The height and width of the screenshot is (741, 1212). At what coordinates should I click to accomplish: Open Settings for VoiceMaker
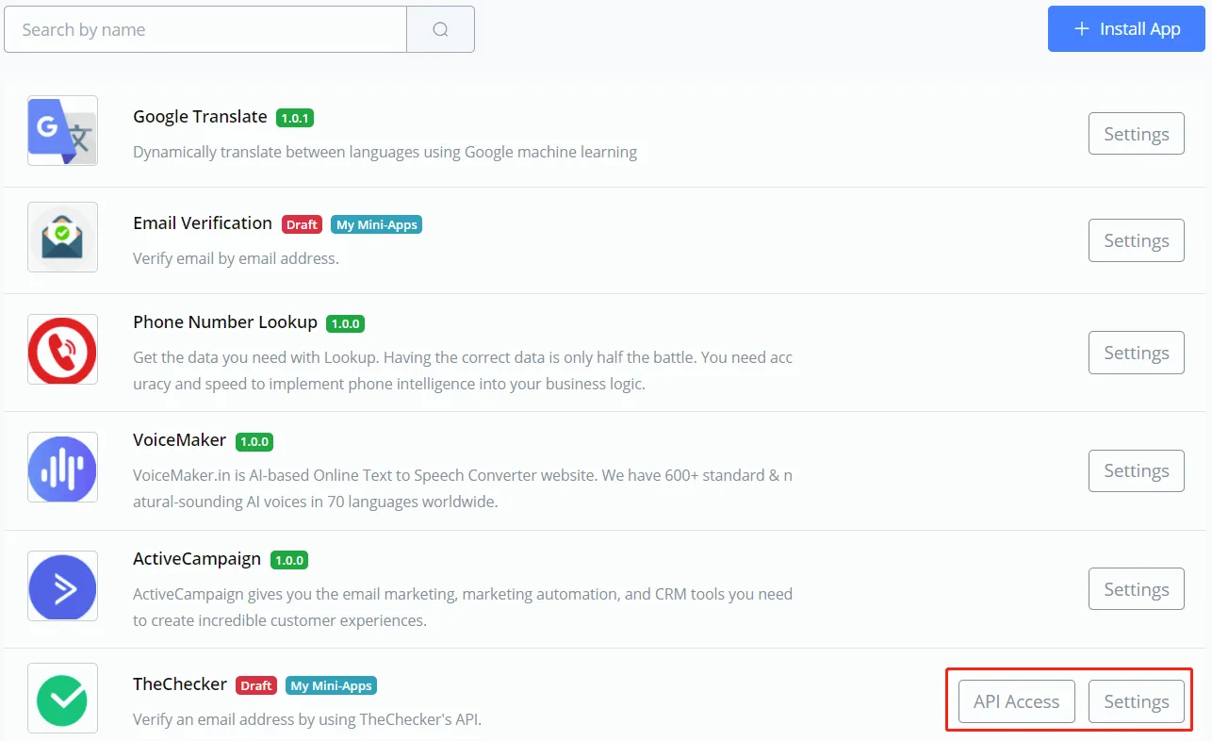(1137, 470)
